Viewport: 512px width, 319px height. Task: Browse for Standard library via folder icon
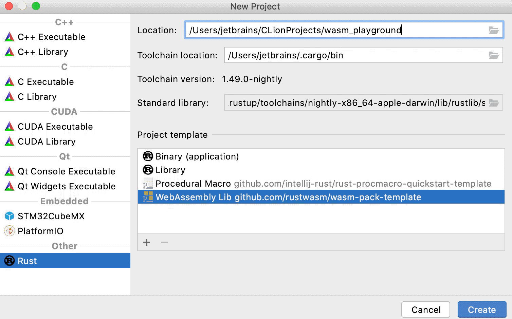click(494, 103)
